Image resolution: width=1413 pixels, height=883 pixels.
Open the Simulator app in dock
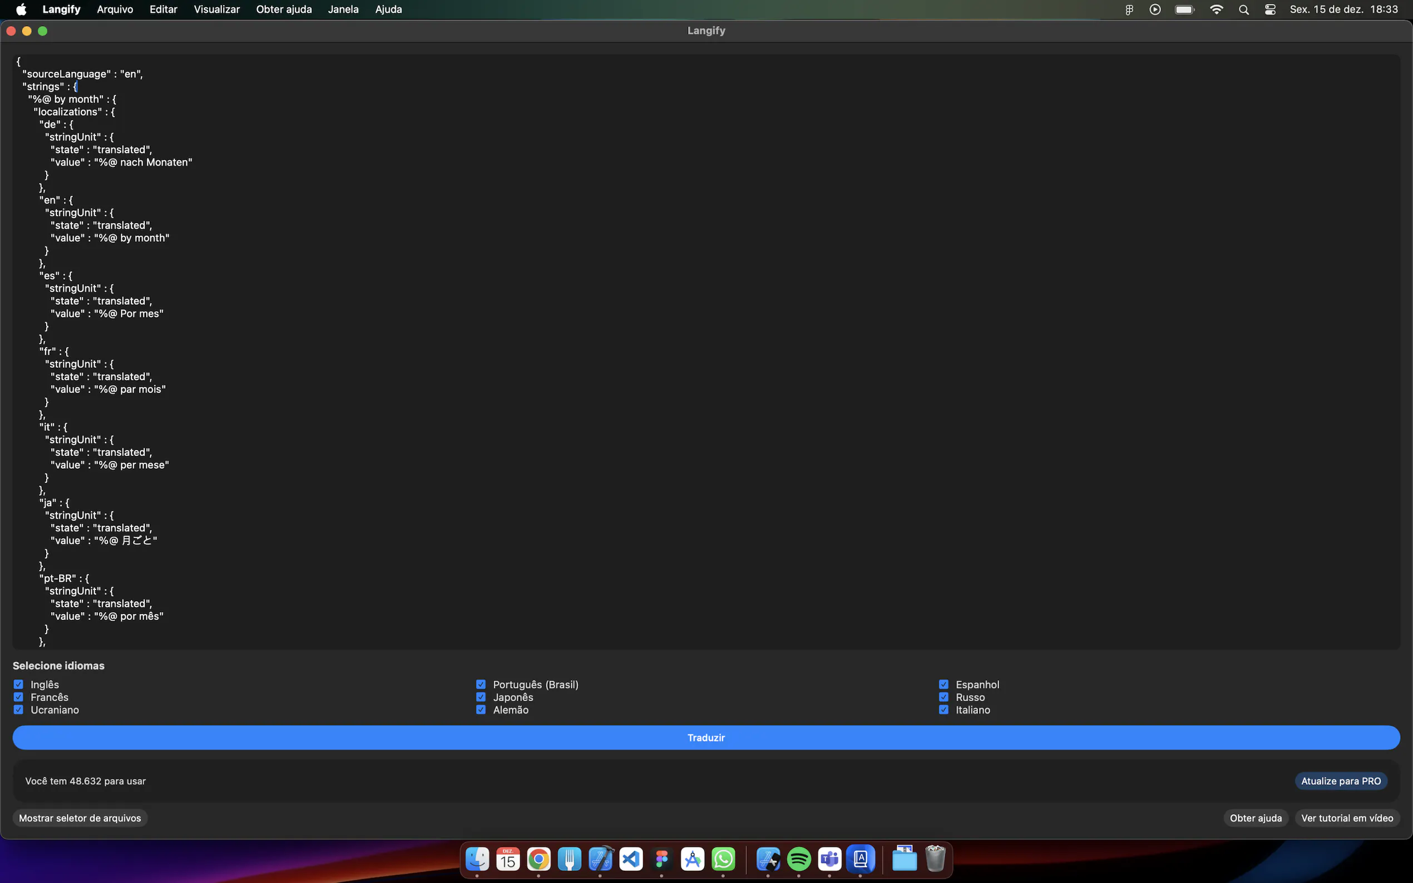click(768, 859)
